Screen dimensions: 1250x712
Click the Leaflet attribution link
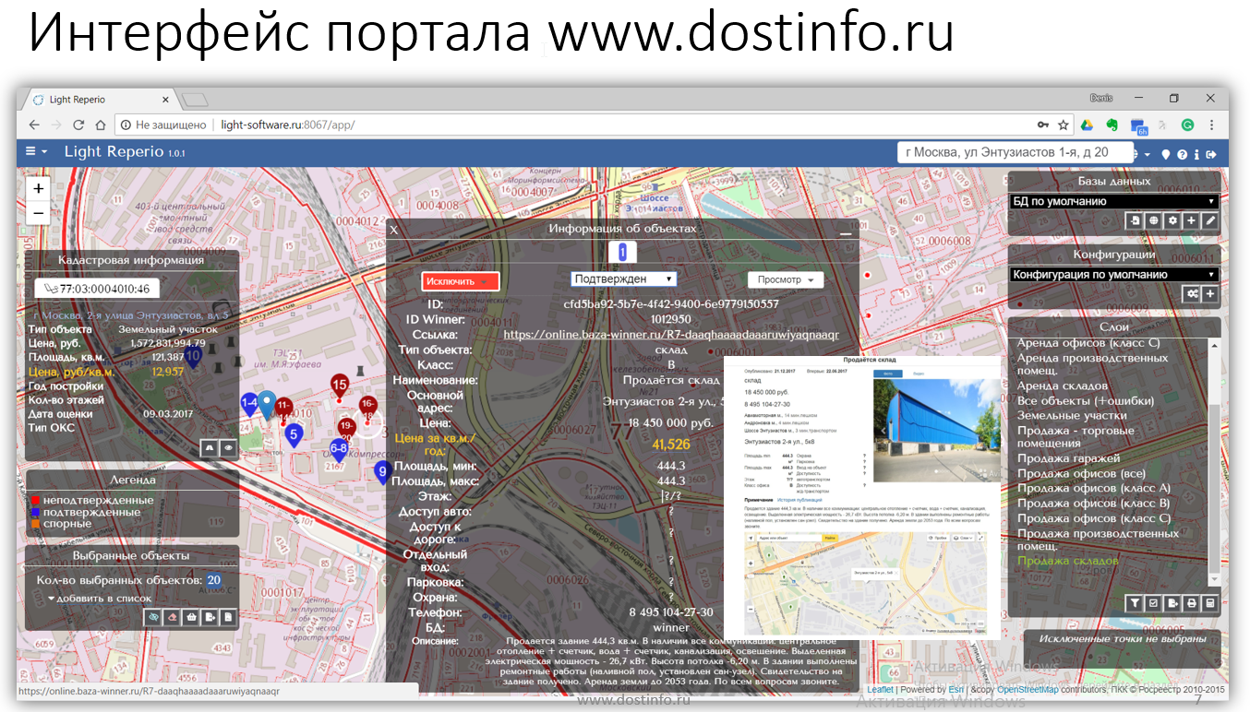tap(880, 690)
